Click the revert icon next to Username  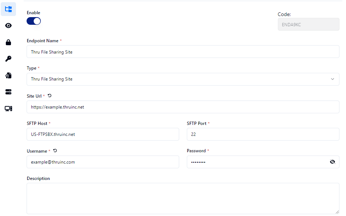pos(55,150)
